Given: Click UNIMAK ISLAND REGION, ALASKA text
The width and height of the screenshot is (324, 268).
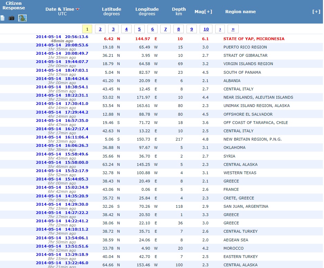Looking at the screenshot, I should [257, 106].
